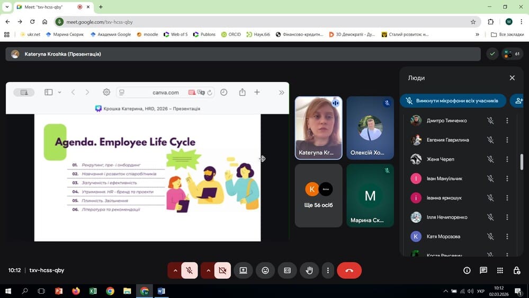This screenshot has height=298, width=529.
Task: Open the emoji reactions button
Action: pyautogui.click(x=265, y=270)
